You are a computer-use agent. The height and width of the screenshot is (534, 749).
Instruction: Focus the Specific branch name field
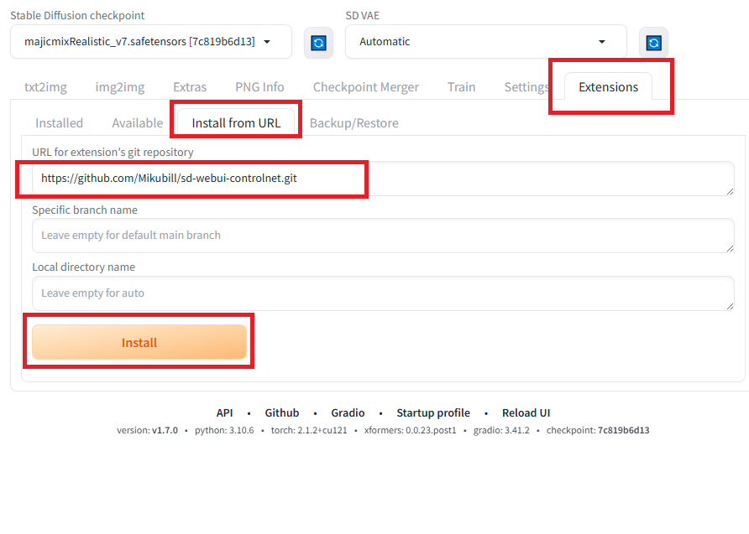[x=383, y=236]
